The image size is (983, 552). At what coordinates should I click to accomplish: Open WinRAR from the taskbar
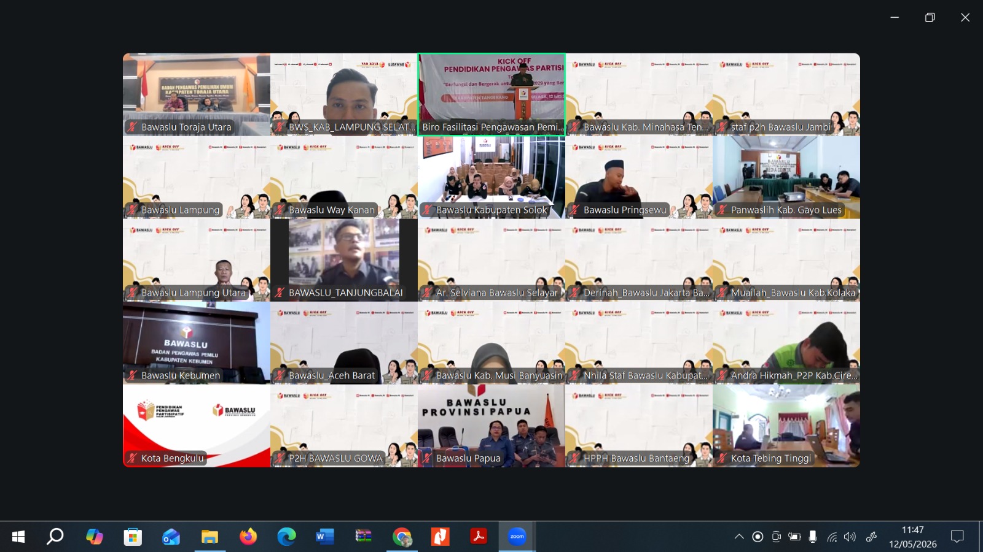pos(363,537)
